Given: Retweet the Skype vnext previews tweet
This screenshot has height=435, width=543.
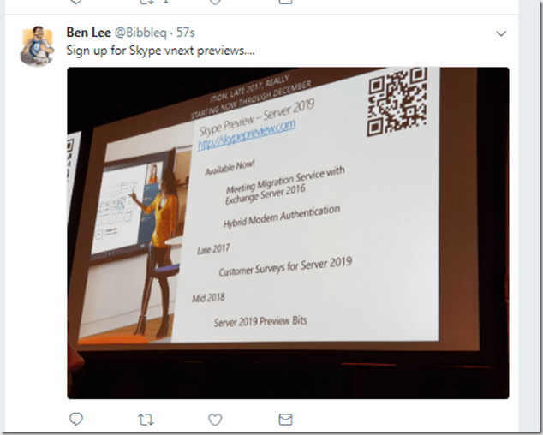Looking at the screenshot, I should pyautogui.click(x=146, y=420).
